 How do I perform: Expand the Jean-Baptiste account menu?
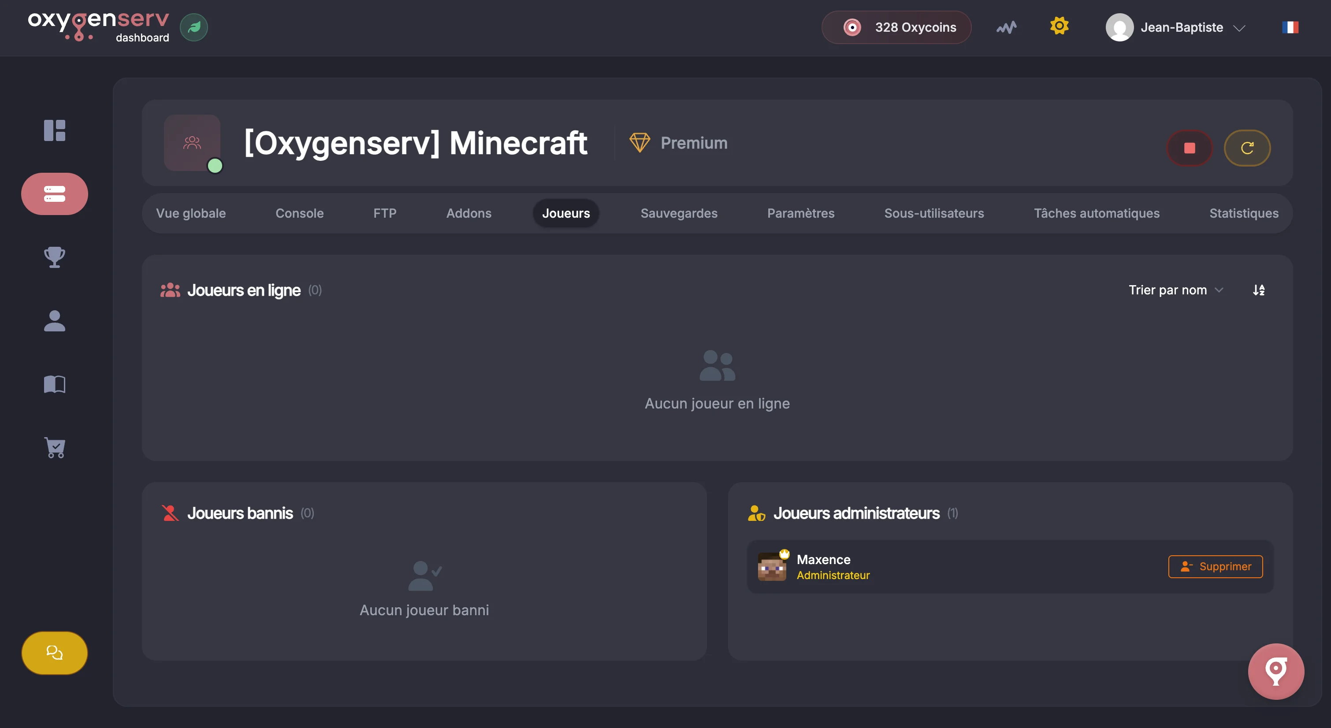click(1176, 27)
